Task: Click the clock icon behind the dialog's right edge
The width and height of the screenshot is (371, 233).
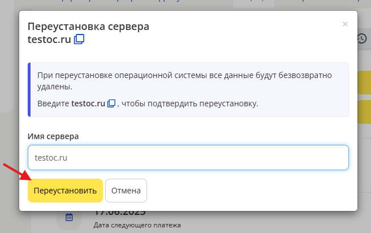Action: tap(362, 38)
